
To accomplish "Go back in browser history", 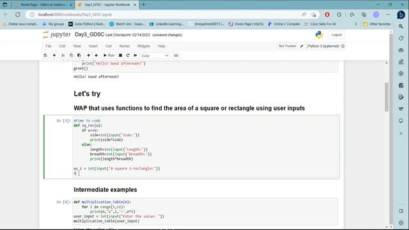I will (x=6, y=15).
